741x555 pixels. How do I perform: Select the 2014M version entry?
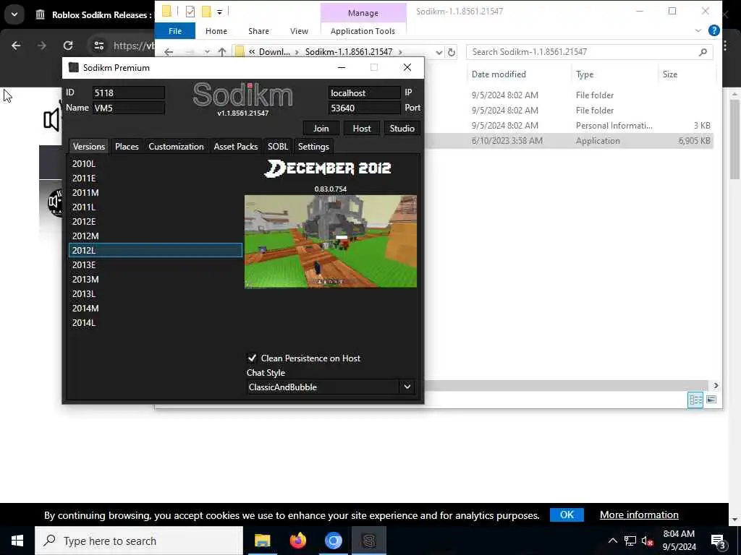point(156,308)
